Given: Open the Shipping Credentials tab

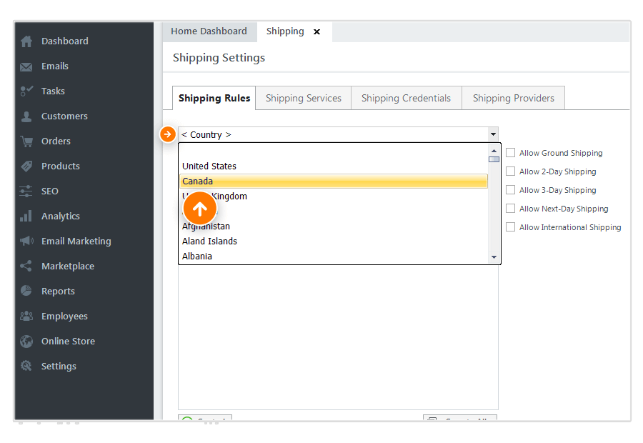Looking at the screenshot, I should [406, 98].
